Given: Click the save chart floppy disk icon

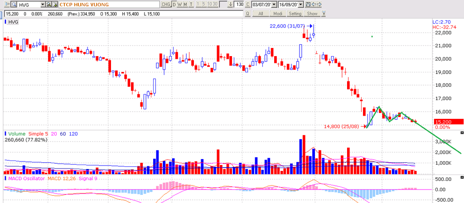Looking at the screenshot, I should point(308,4).
